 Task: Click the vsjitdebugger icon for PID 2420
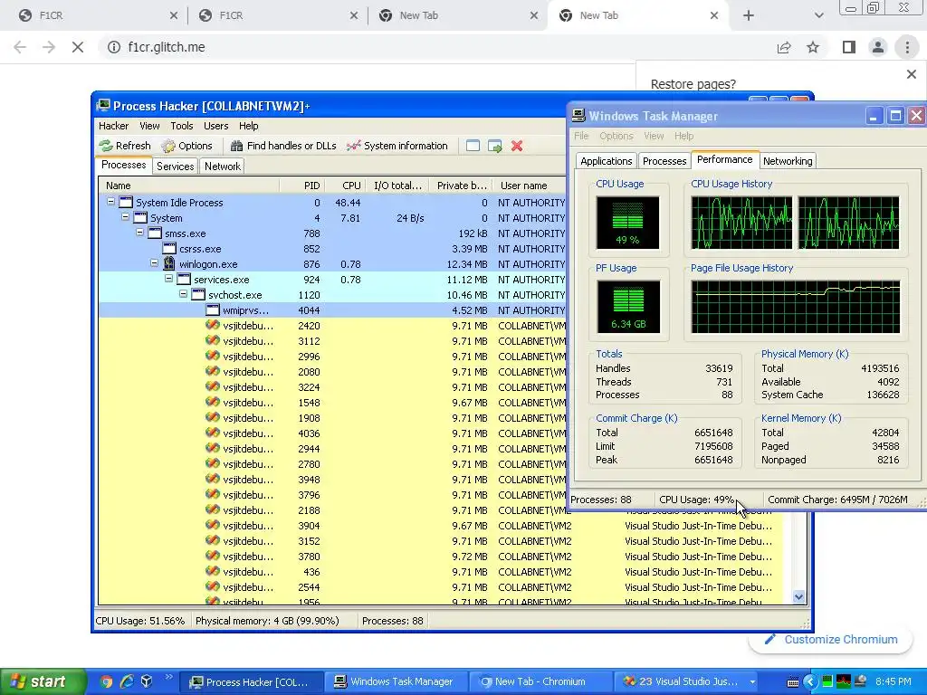212,325
